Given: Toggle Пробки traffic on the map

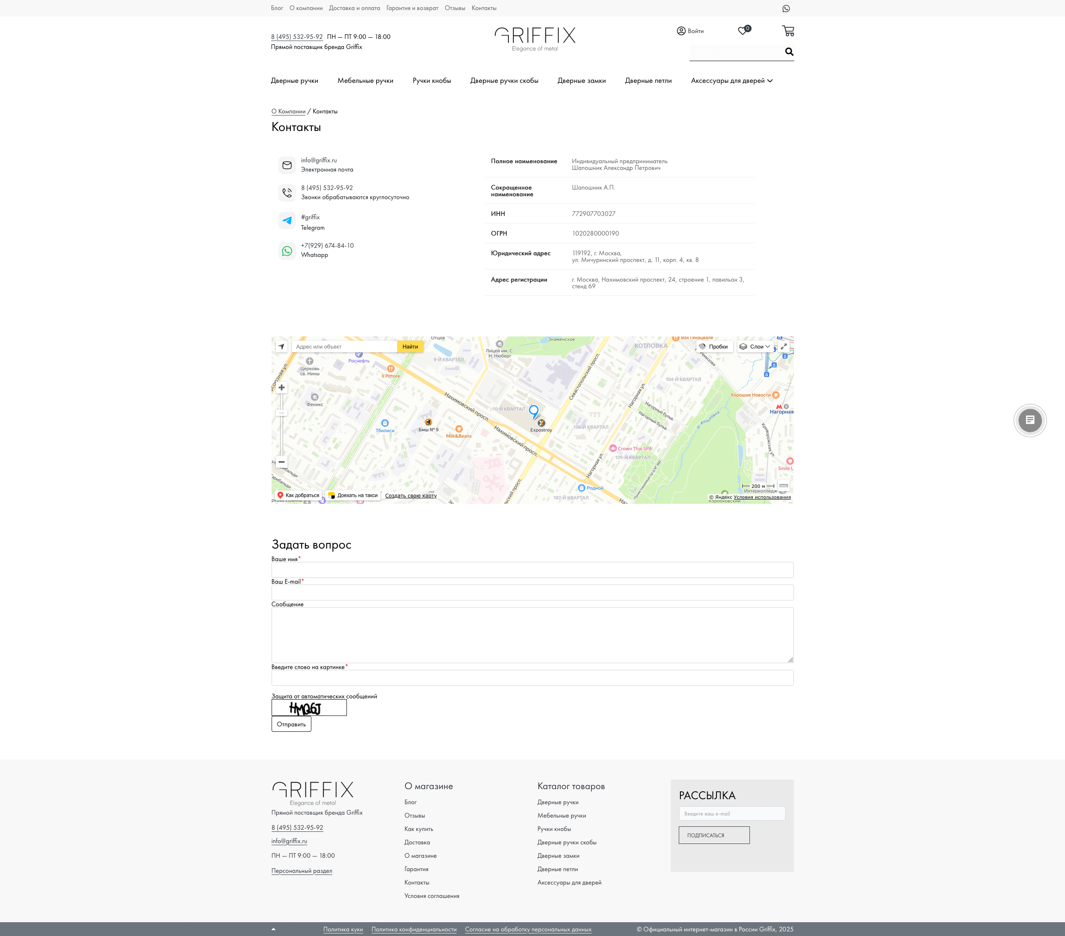Looking at the screenshot, I should (x=714, y=346).
